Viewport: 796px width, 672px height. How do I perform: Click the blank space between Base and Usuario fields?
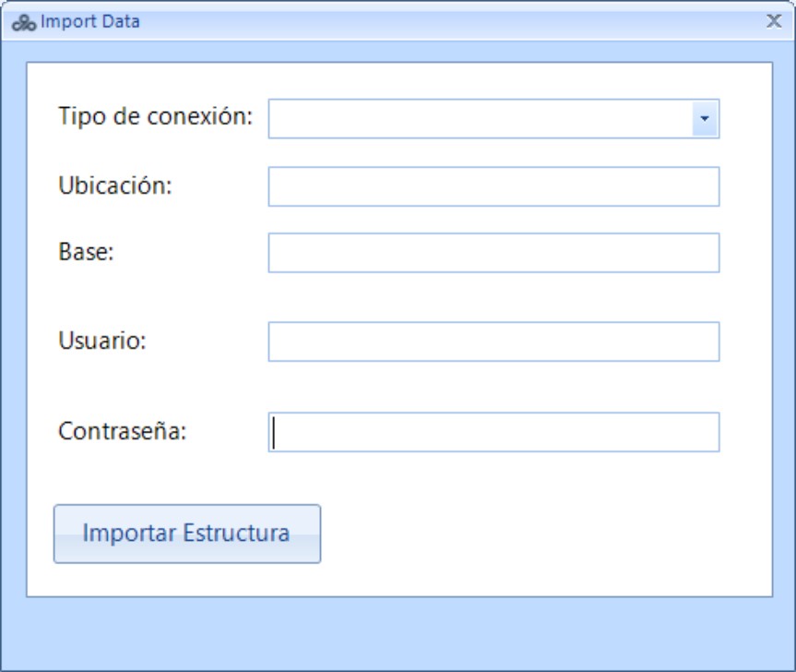point(494,297)
